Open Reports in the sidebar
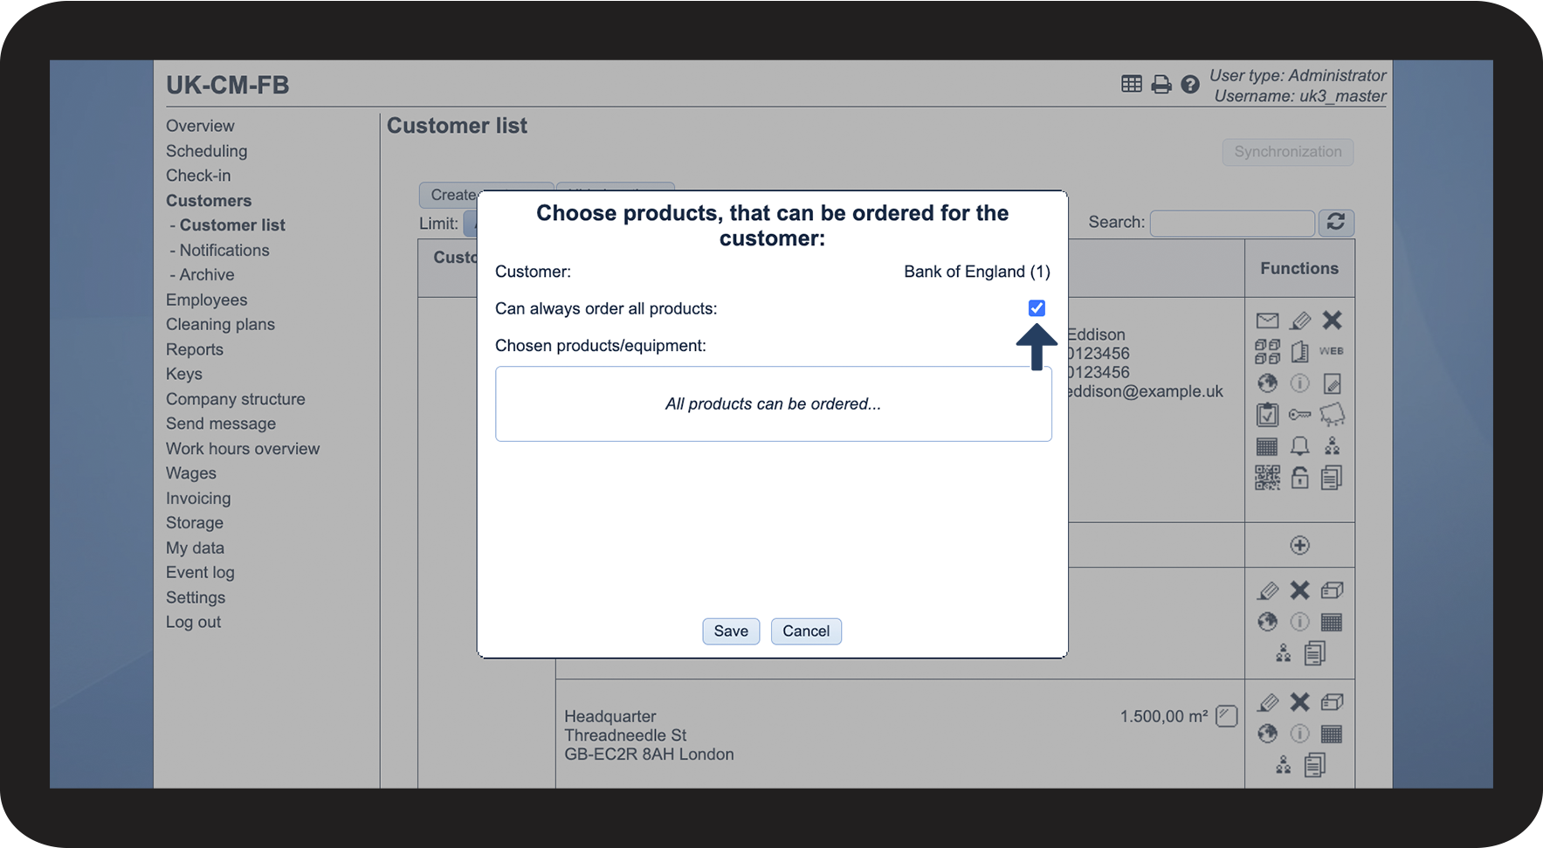The height and width of the screenshot is (848, 1543). [x=195, y=349]
